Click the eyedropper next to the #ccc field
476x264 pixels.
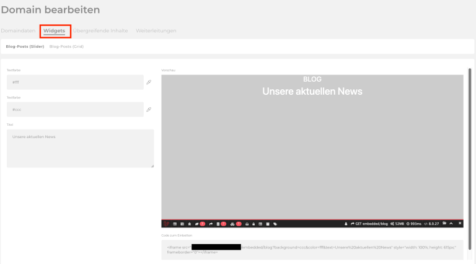(x=149, y=109)
